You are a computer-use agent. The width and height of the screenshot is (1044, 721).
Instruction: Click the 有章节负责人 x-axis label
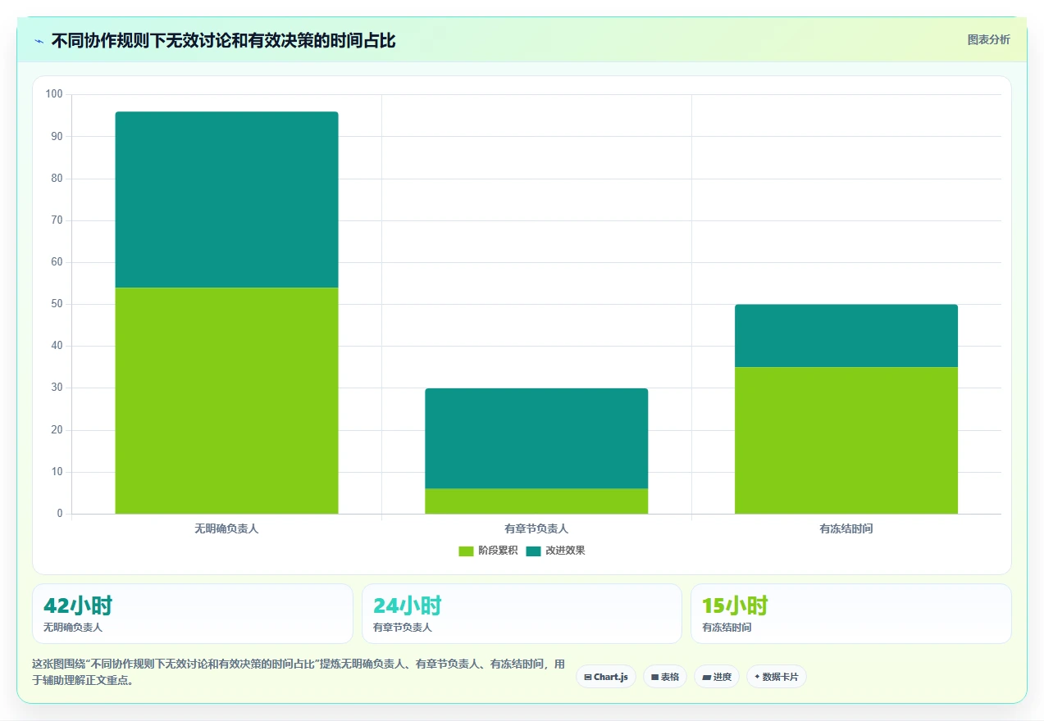point(536,529)
